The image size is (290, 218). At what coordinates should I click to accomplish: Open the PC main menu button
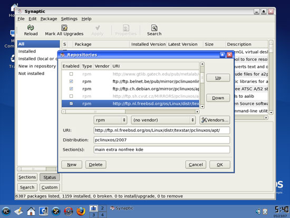click(6, 211)
